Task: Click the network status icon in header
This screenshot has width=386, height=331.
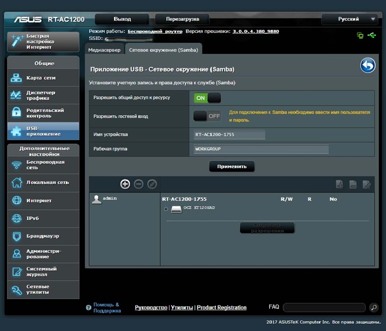Action: coord(360,35)
